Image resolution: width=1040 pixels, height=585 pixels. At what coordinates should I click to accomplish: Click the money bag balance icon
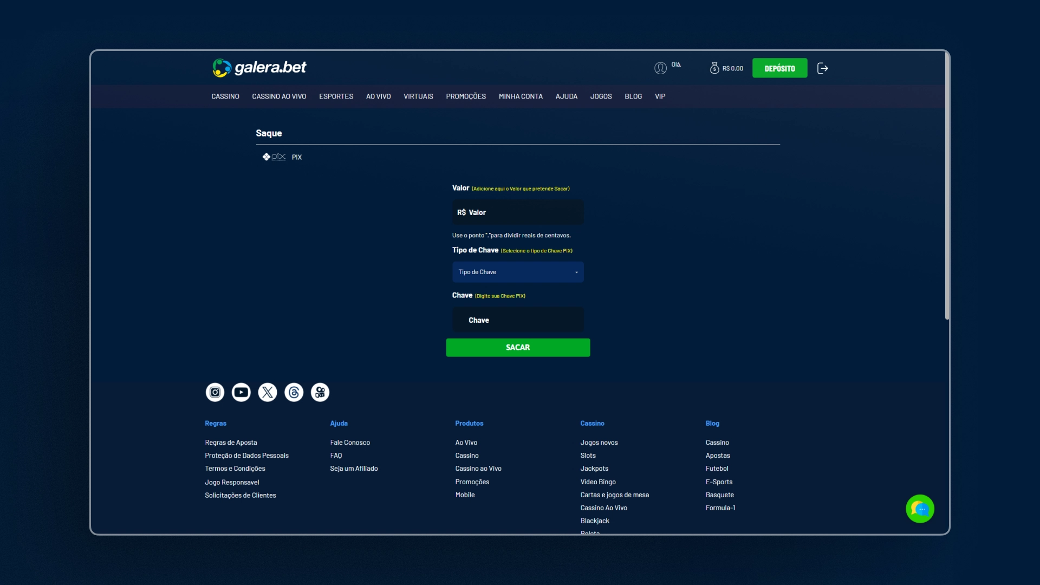(714, 68)
